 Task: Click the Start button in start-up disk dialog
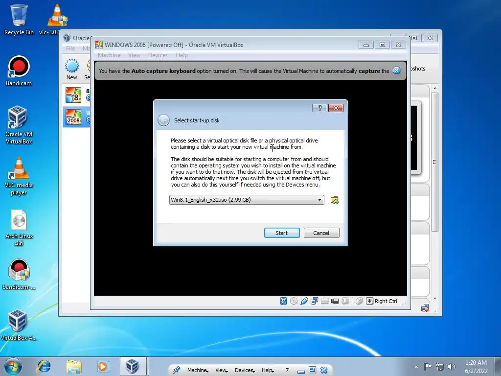[282, 233]
